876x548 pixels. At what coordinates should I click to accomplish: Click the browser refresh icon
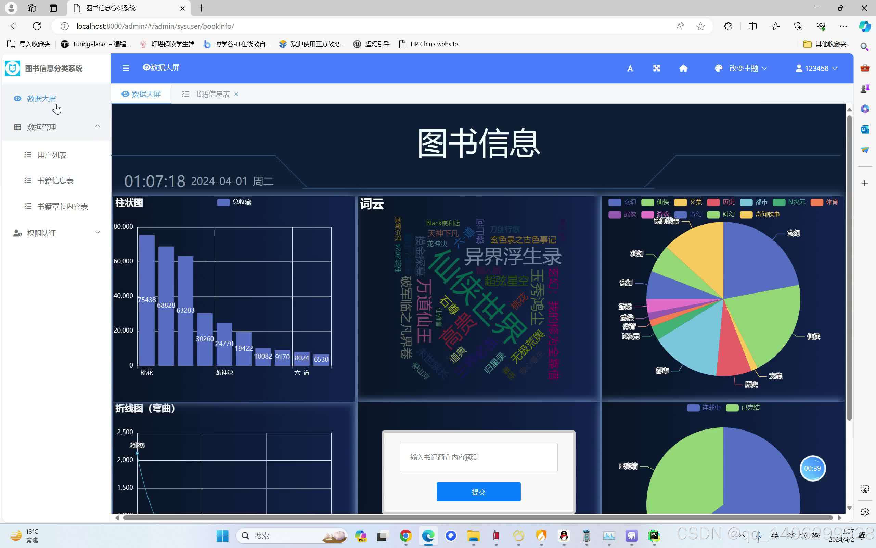[x=37, y=26]
